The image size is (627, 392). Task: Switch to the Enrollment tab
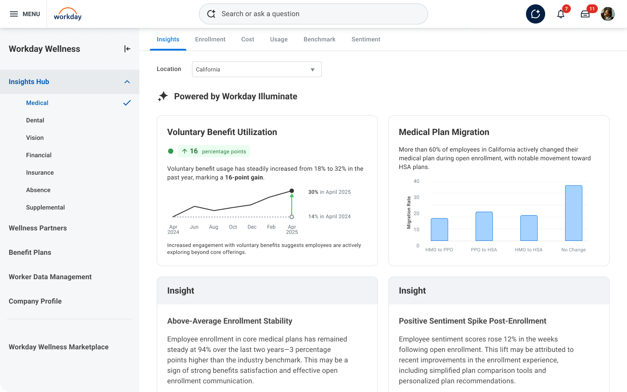pyautogui.click(x=210, y=39)
